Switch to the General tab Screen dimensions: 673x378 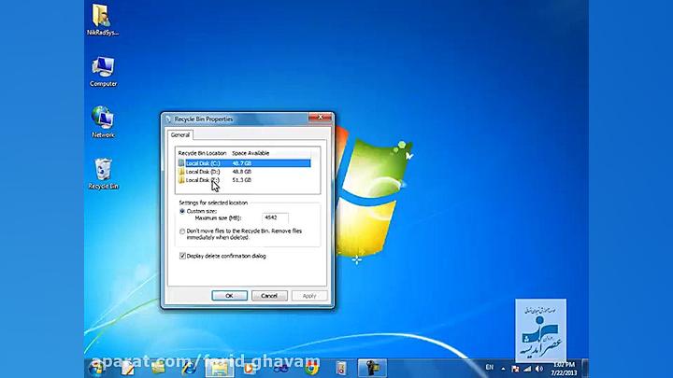179,134
